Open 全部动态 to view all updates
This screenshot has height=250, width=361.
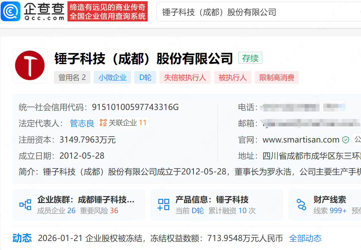click(305, 238)
